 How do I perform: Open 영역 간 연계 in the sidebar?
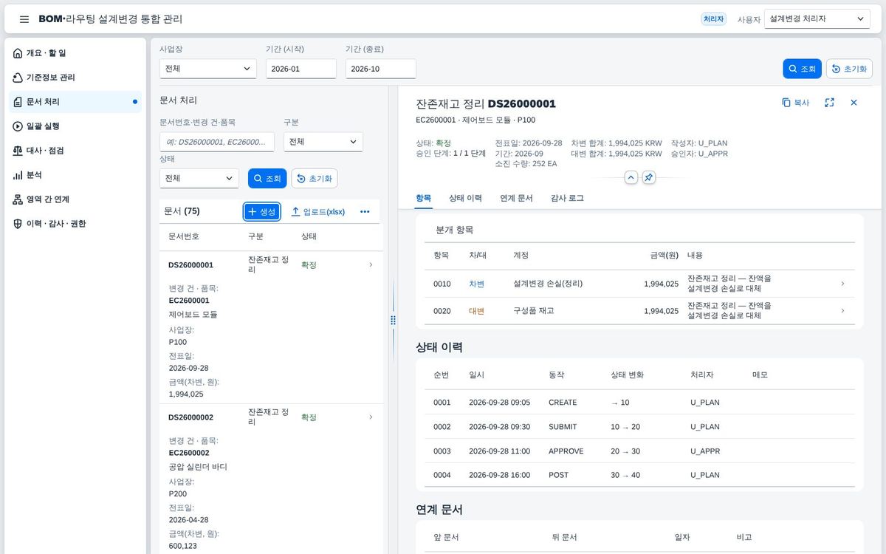click(x=75, y=199)
